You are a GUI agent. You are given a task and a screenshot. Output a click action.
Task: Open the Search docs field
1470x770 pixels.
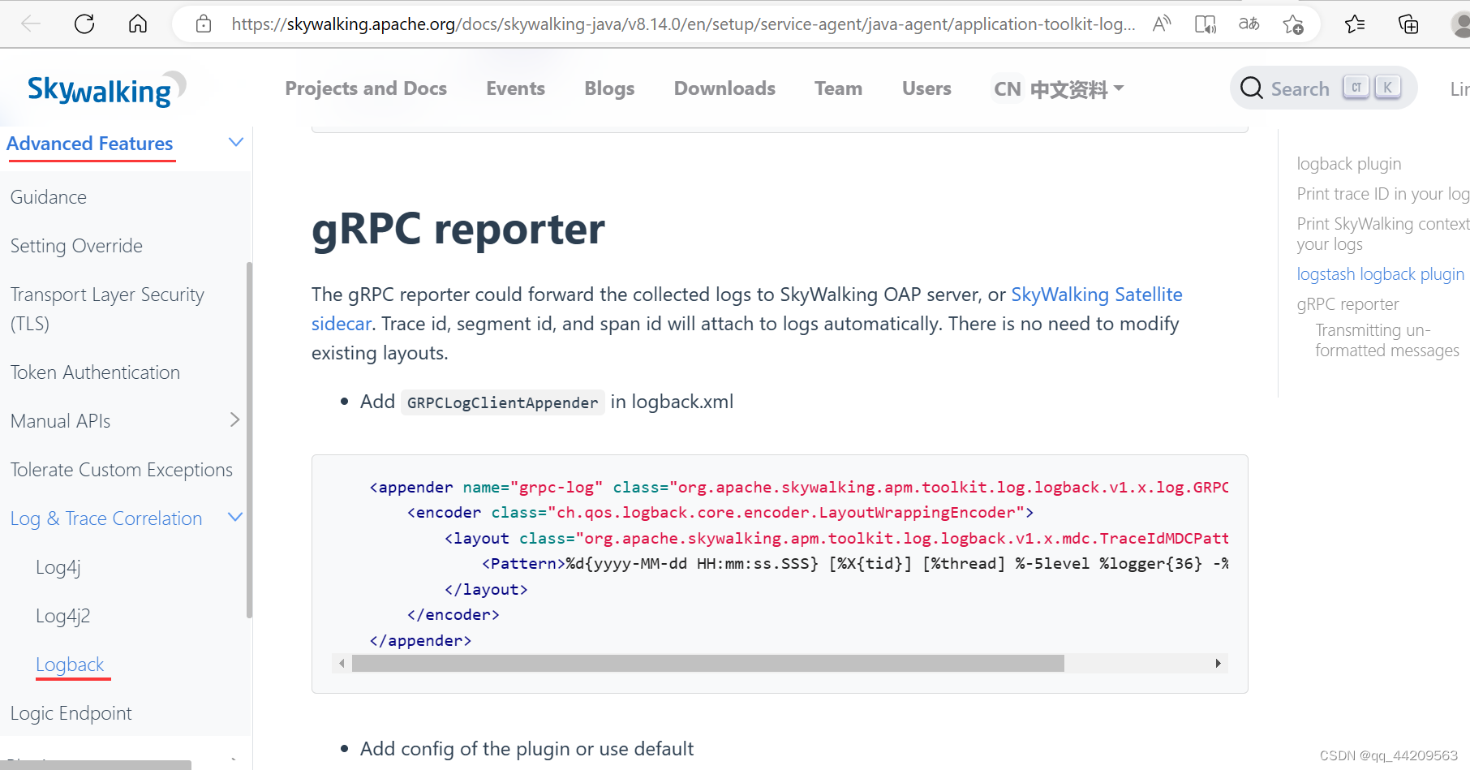1324,88
